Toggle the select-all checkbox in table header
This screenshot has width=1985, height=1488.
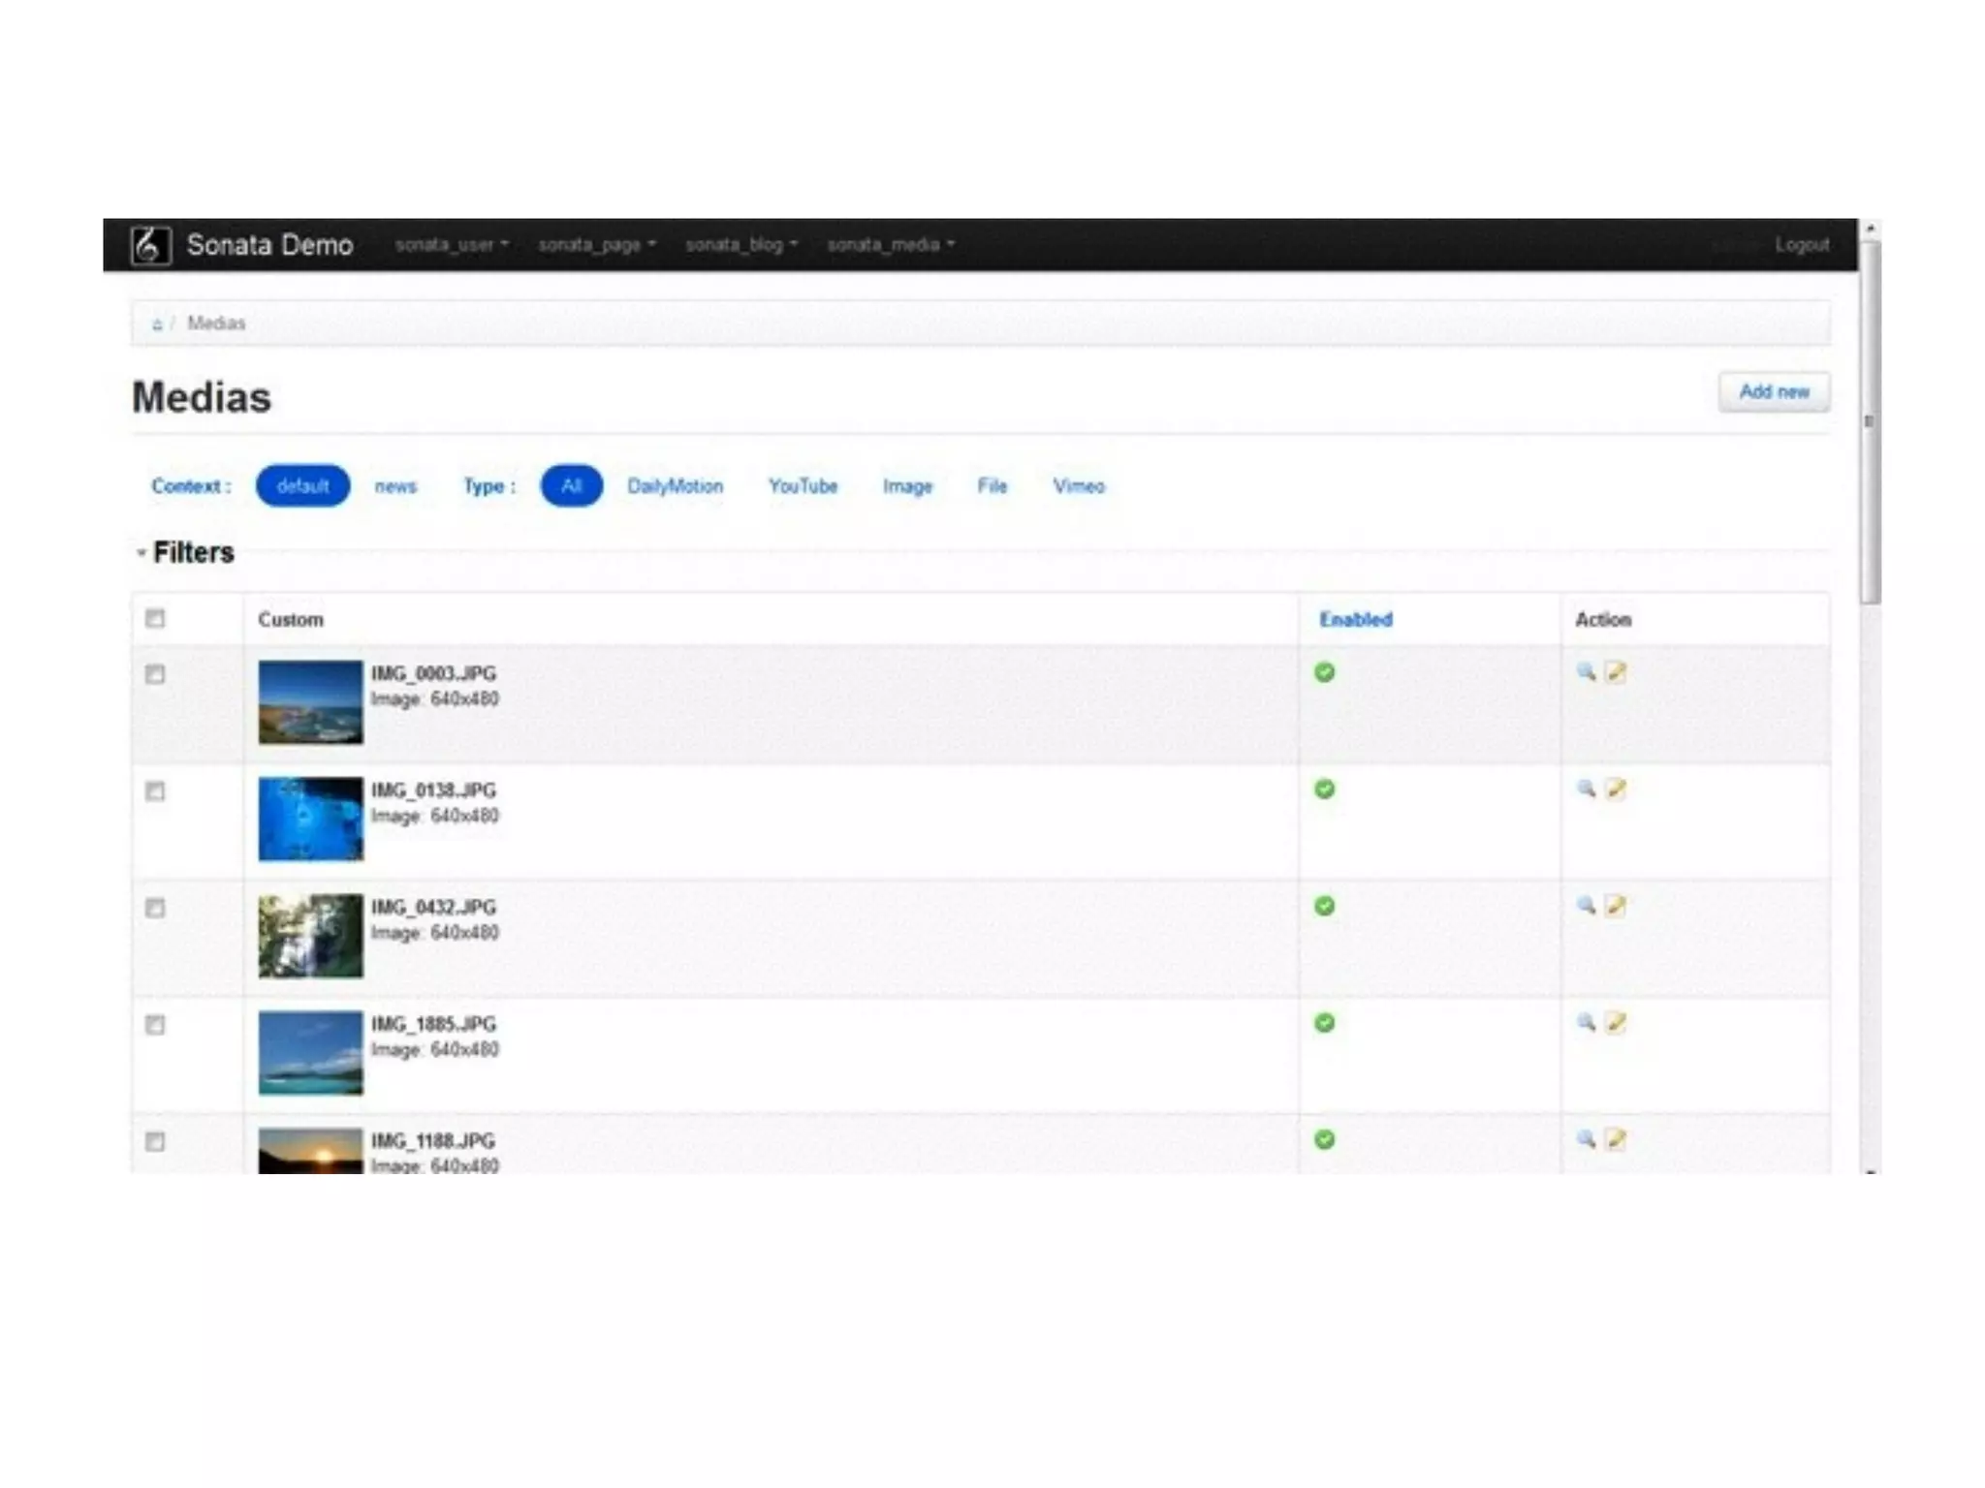point(155,618)
